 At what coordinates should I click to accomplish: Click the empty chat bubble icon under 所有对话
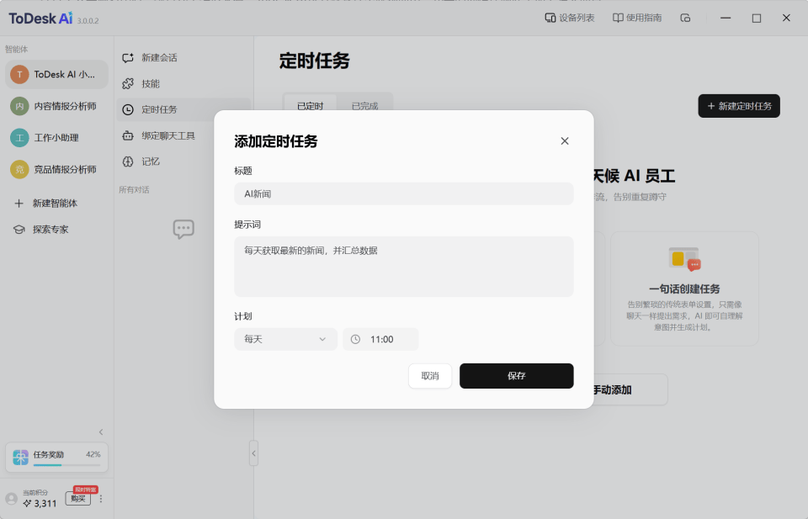tap(183, 229)
